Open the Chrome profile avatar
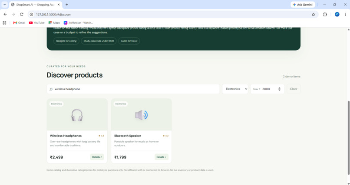This screenshot has width=350, height=185. click(337, 14)
